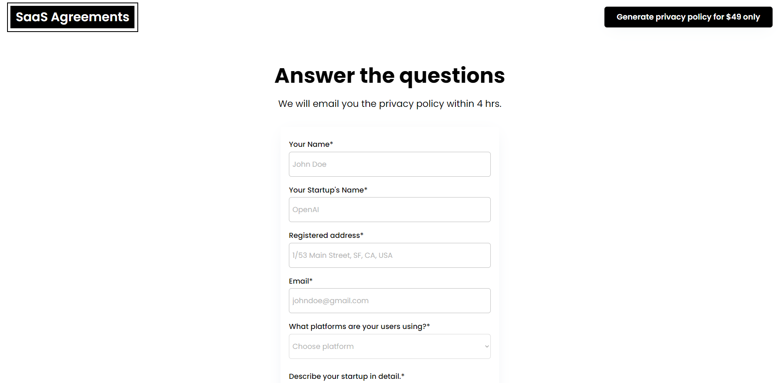
Task: Click the "email you the privacy policy" subtitle
Action: coord(378,104)
